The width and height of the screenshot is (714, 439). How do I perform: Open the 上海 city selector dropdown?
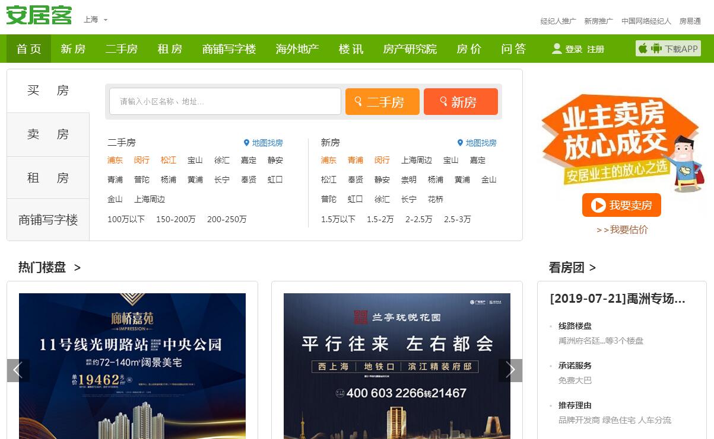pos(96,20)
